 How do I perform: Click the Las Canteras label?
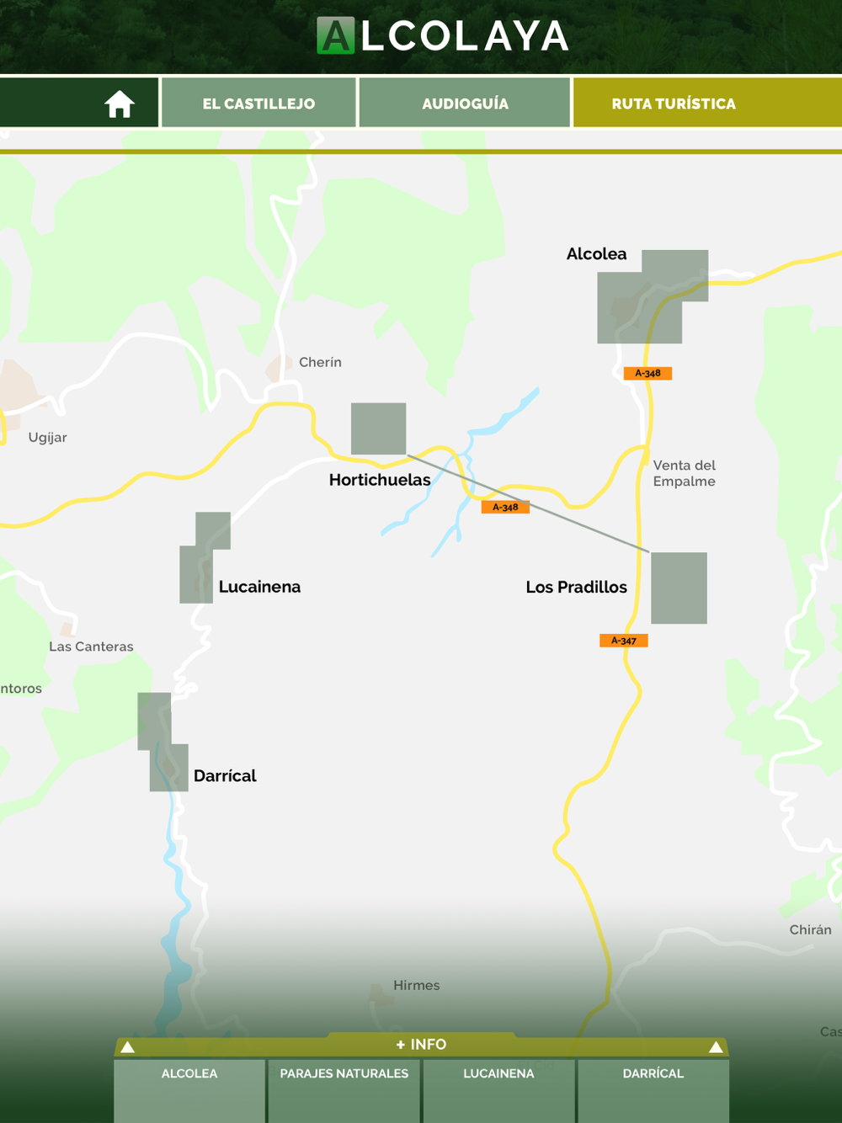(91, 647)
